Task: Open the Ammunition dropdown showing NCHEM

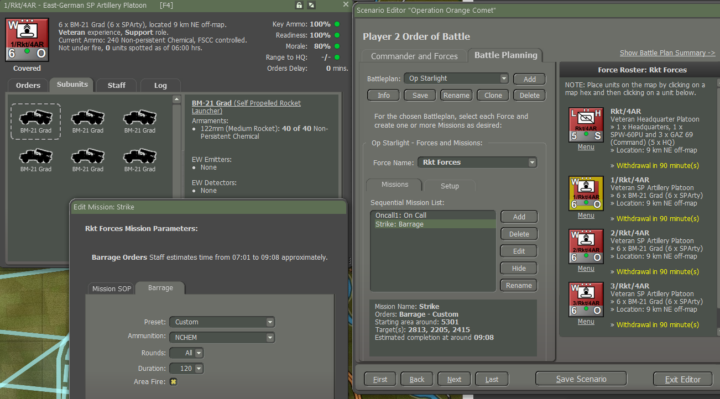Action: [x=222, y=337]
